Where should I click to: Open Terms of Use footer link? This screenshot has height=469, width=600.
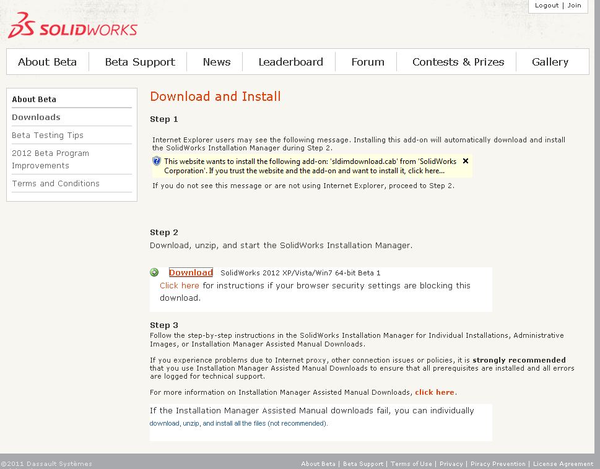[411, 463]
